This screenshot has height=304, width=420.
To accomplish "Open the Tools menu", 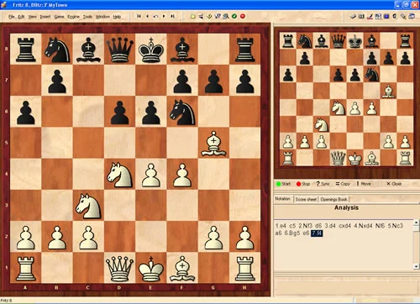I will click(x=87, y=17).
